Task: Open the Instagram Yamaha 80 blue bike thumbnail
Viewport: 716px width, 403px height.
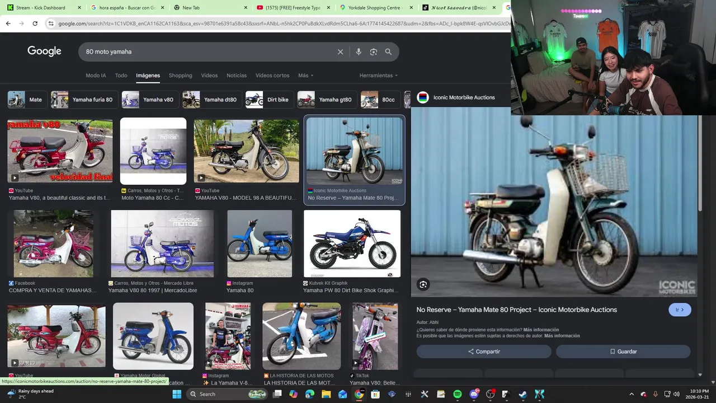Action: tap(260, 243)
